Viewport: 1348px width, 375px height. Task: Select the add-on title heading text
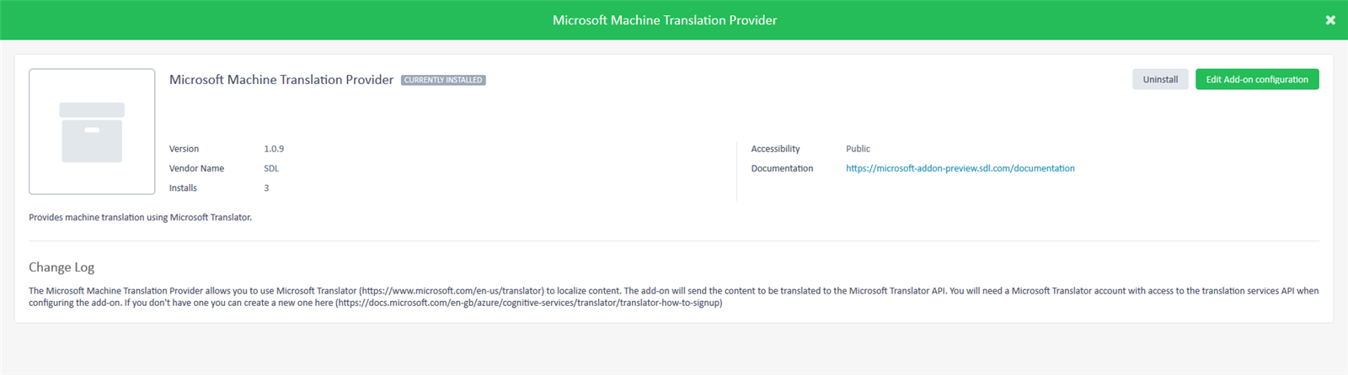281,80
